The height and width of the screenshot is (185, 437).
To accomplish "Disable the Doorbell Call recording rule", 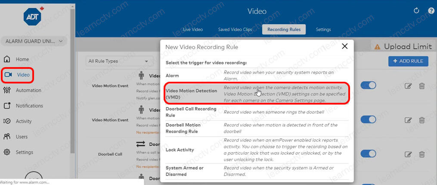I will 368,154.
